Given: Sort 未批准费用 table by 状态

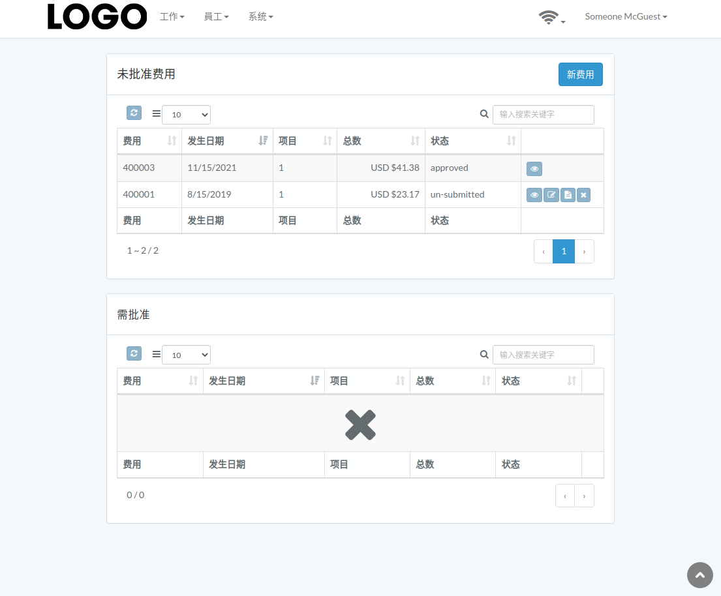Looking at the screenshot, I should [472, 141].
